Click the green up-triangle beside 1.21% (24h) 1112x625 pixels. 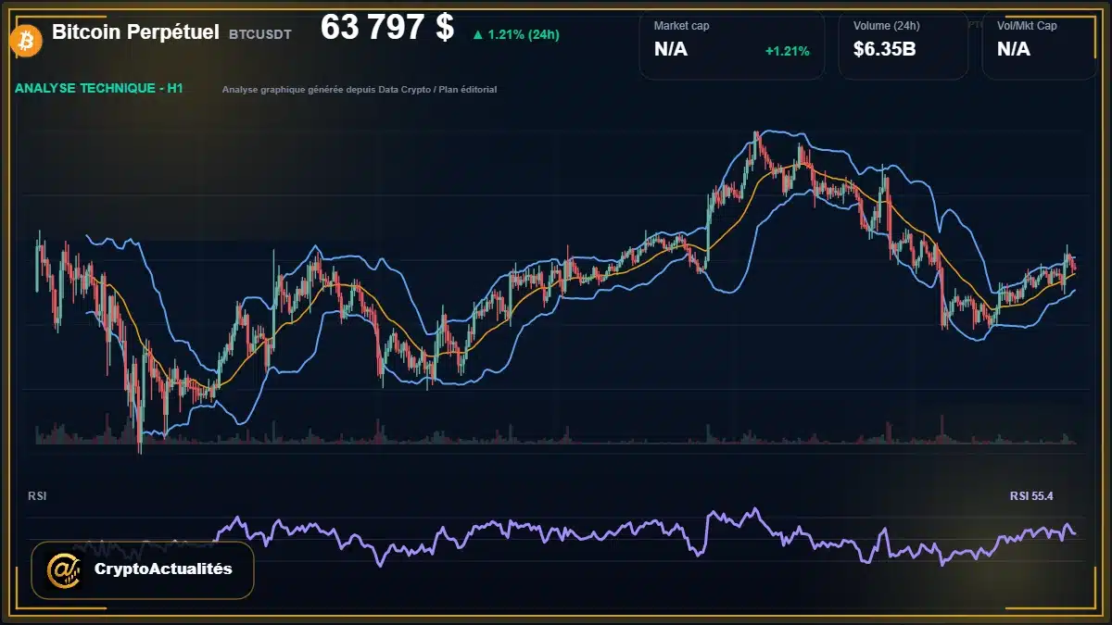click(477, 35)
